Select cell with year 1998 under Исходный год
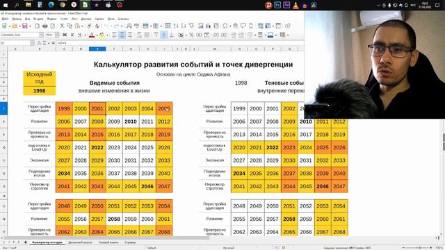Image resolution: width=445 pixels, height=250 pixels. point(39,91)
